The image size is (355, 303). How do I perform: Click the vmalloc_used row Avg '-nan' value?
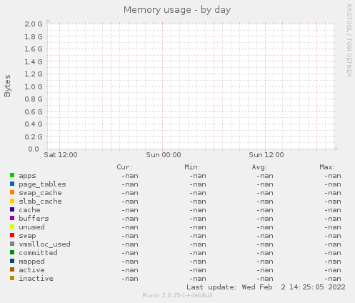[265, 244]
